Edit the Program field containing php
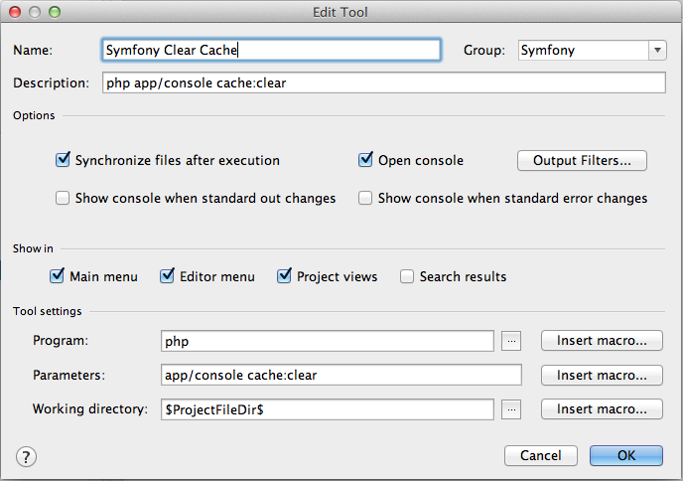 tap(328, 341)
